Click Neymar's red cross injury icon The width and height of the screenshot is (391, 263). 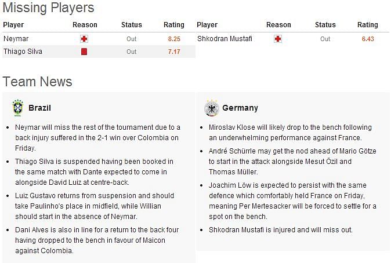pos(84,39)
